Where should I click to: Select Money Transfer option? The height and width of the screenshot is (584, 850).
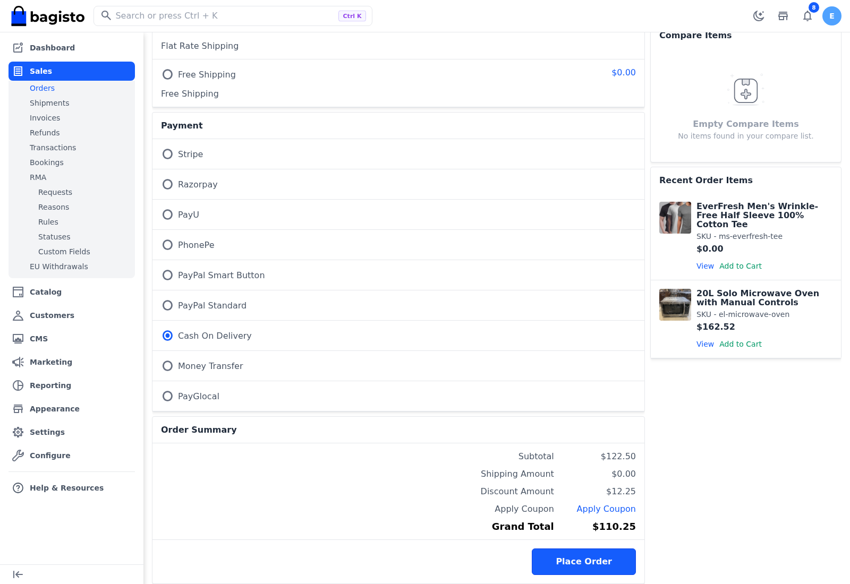[167, 366]
